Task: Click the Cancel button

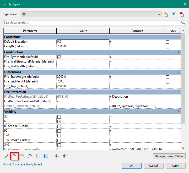Action: (x=153, y=166)
